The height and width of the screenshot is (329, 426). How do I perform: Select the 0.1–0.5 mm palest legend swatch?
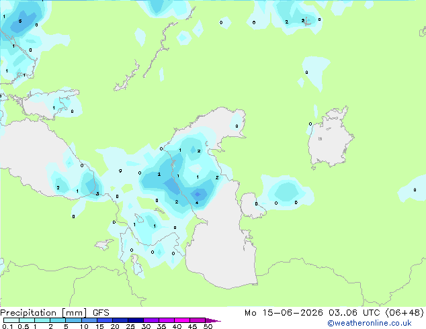click(11, 320)
